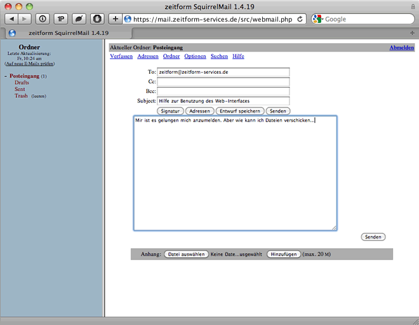Open the 1P password manager button
The width and height of the screenshot is (419, 325).
coord(61,19)
